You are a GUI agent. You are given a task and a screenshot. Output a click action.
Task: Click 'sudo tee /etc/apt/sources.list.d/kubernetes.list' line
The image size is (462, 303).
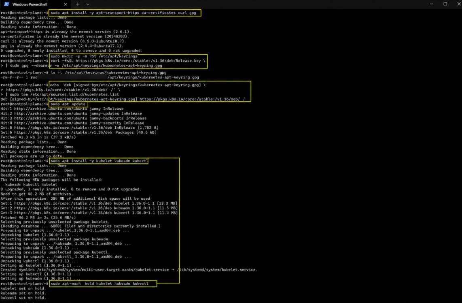pyautogui.click(x=60, y=94)
